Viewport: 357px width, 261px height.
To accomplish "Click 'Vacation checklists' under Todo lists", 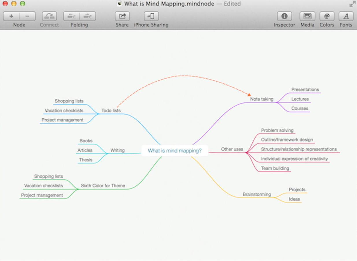I will tap(64, 111).
